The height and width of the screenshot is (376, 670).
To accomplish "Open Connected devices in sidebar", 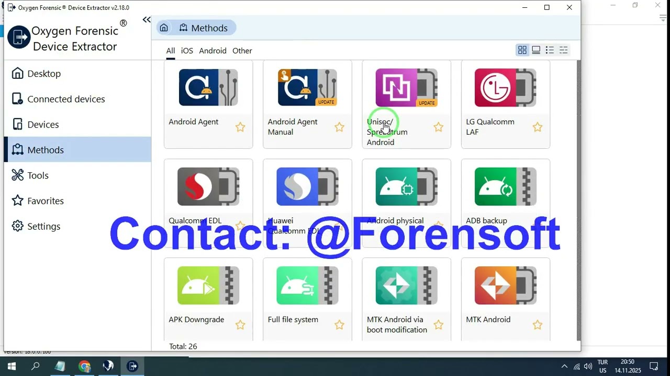I will [x=77, y=99].
